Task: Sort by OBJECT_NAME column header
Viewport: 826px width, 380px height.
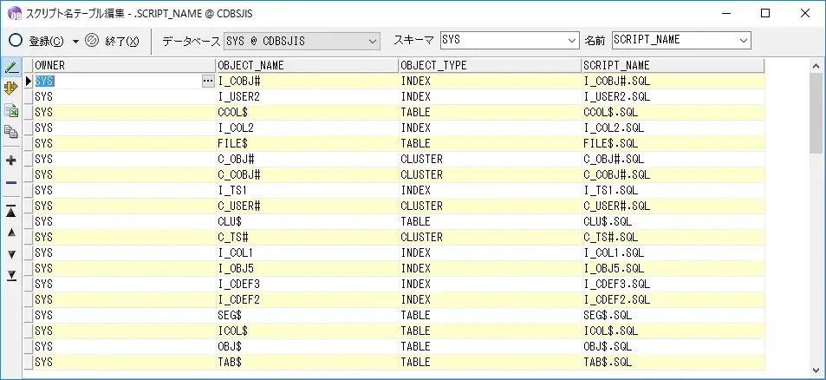Action: pos(306,65)
